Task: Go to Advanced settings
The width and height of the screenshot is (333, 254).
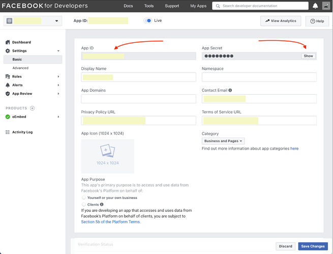Action: point(20,68)
